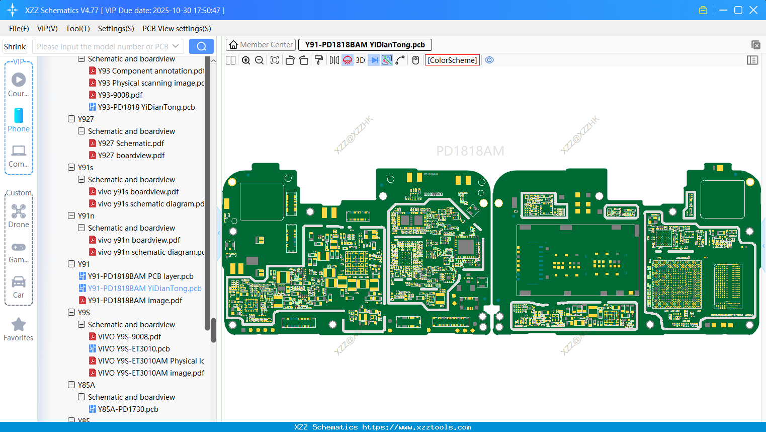Select the Y91-PD1818BAM YiDianTong.pcb tab

coord(365,45)
